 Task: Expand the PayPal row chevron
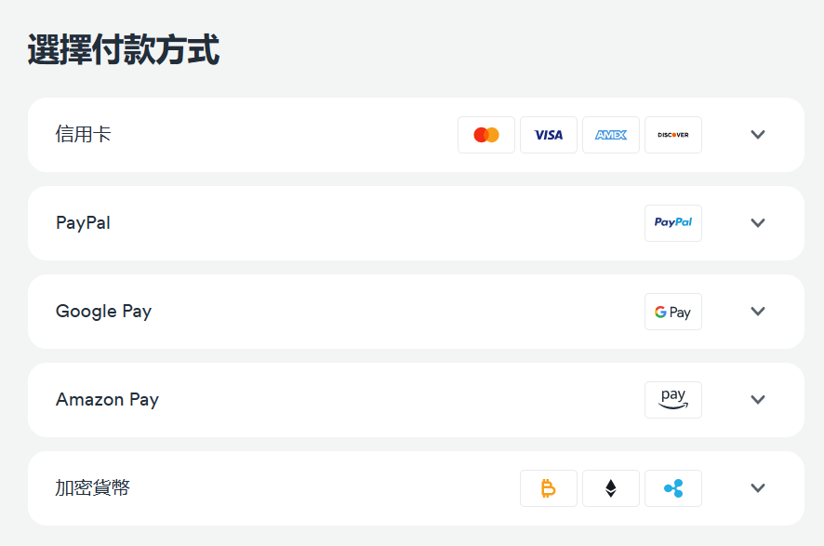pos(758,223)
